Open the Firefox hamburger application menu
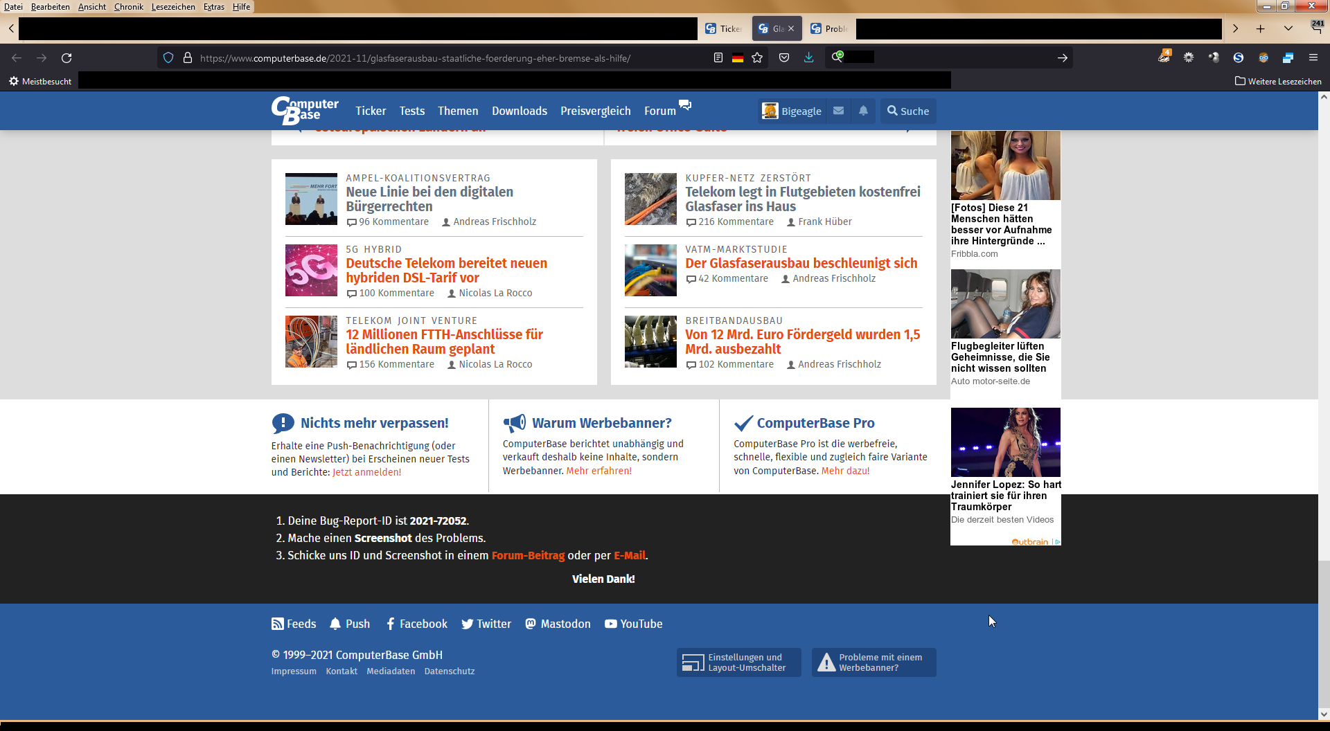 [1313, 57]
